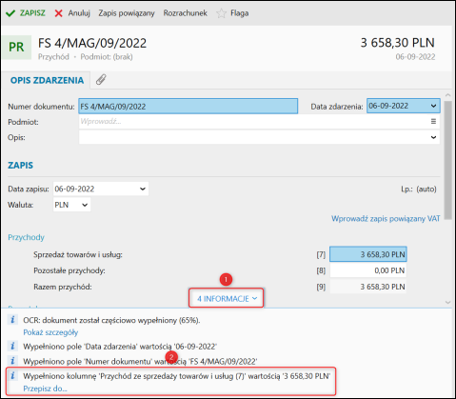Click the PR document type badge
456x399 pixels.
point(16,48)
